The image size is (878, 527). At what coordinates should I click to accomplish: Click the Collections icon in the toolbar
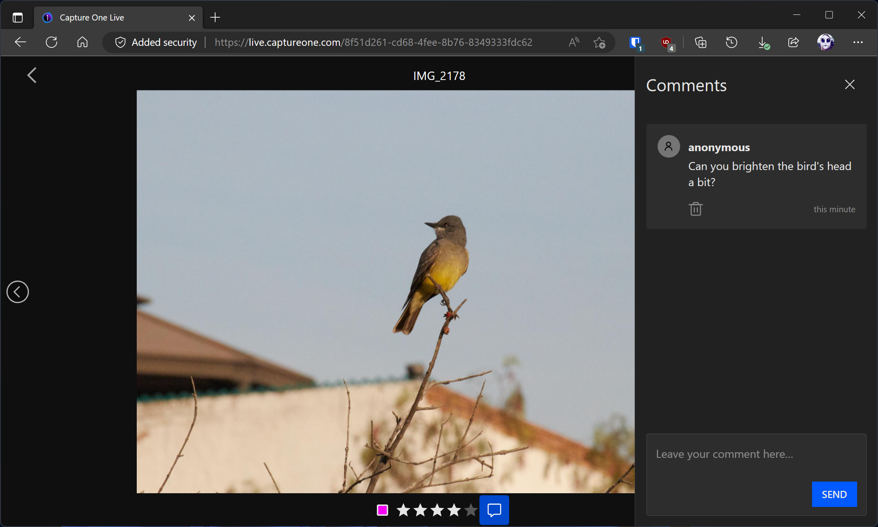point(700,42)
